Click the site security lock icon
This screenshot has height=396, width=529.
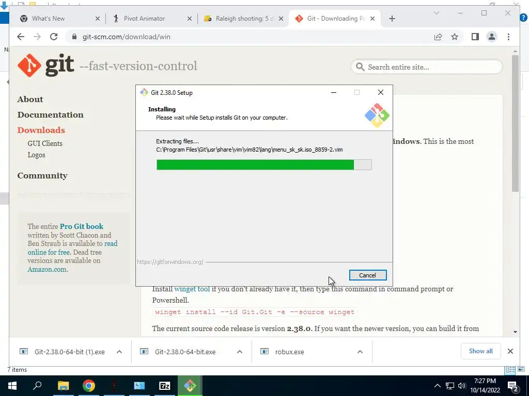(x=74, y=37)
